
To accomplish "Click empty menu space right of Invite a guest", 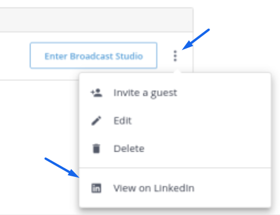I will (x=223, y=93).
